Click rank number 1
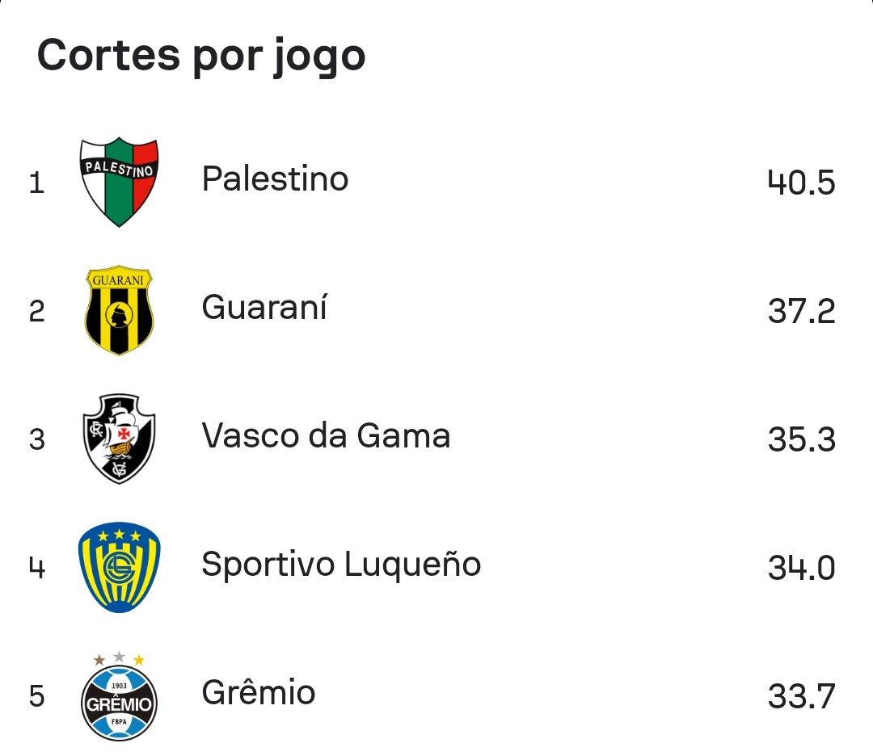873x756 pixels. (x=36, y=183)
